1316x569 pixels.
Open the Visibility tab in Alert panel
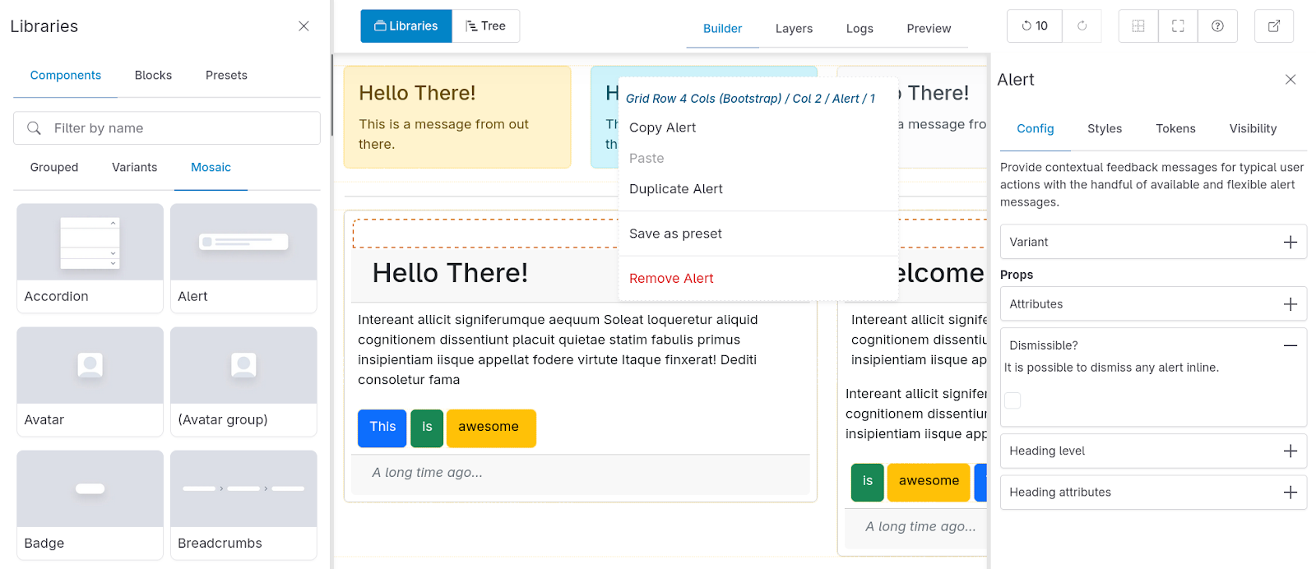pyautogui.click(x=1253, y=129)
